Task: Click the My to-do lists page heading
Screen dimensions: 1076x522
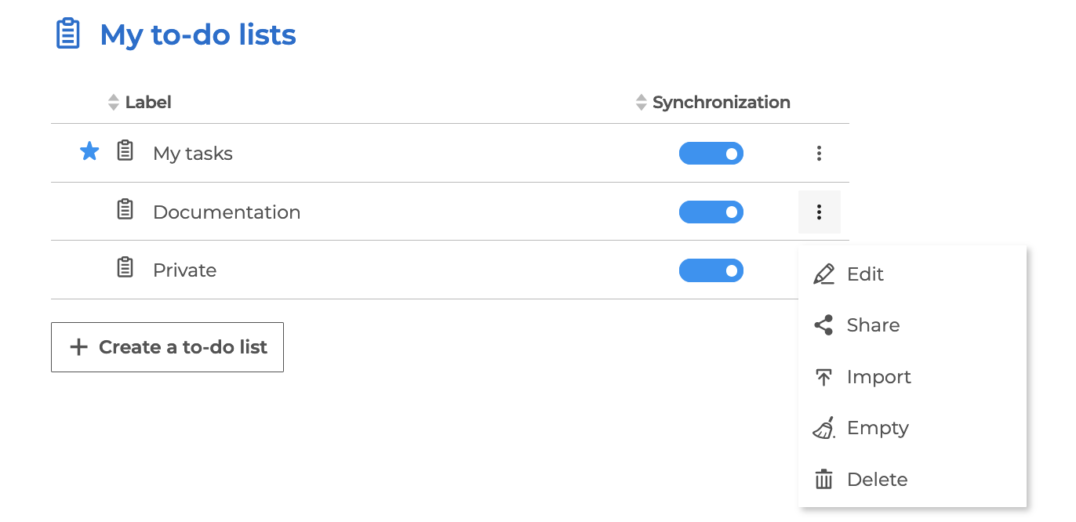Action: click(198, 34)
